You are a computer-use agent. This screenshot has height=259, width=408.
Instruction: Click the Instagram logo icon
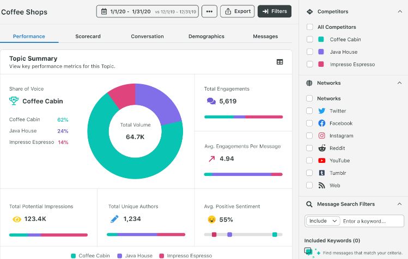click(321, 136)
